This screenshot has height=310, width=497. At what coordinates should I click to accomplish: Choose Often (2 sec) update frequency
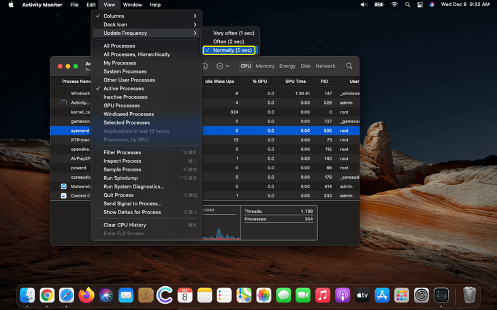(x=228, y=41)
